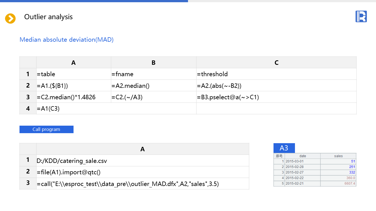This screenshot has height=211, width=376.
Task: Click the column B header of top grid
Action: coord(153,63)
